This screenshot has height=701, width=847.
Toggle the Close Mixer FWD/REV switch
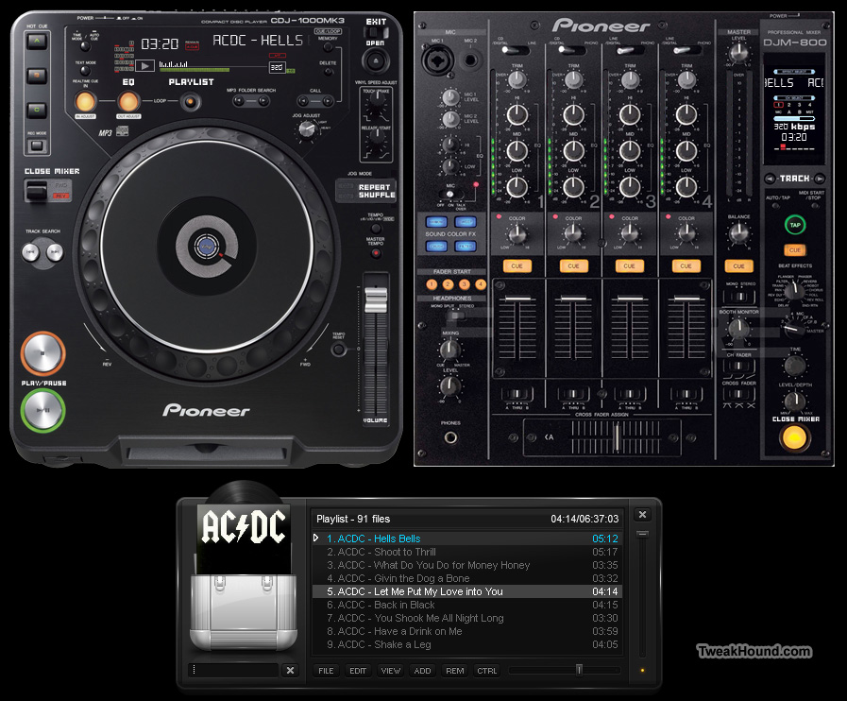pos(37,191)
